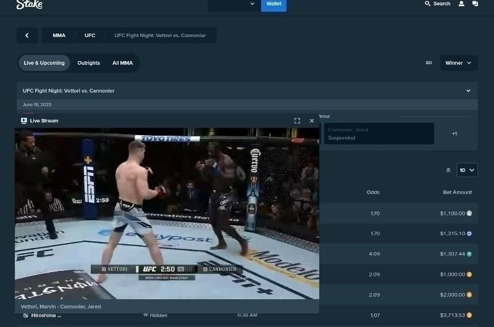Screen dimensions: 494x327
Task: Open the Winner market dropdown
Action: 458,63
